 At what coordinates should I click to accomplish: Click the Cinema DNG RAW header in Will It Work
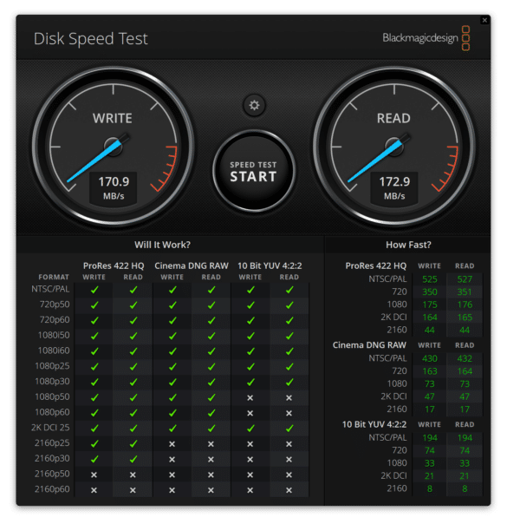(x=192, y=265)
